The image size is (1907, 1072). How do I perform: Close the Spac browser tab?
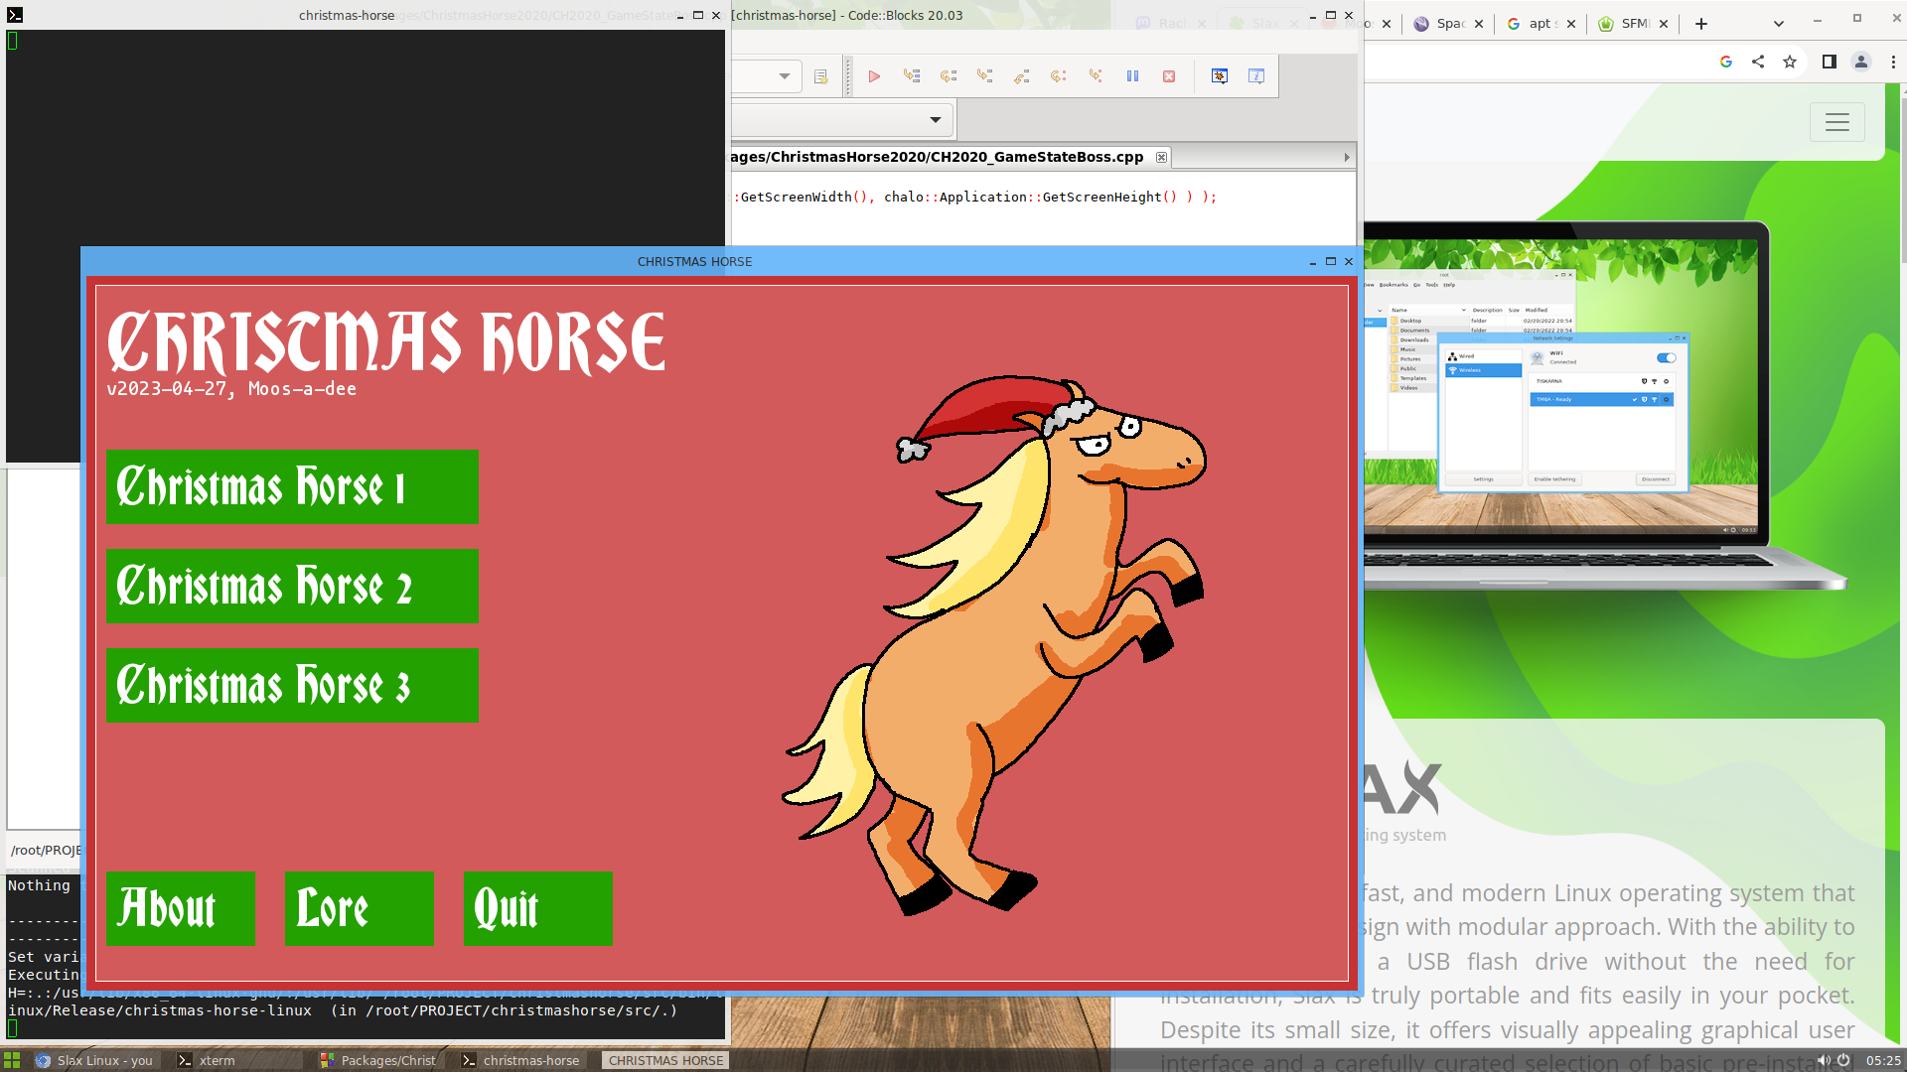coord(1479,24)
